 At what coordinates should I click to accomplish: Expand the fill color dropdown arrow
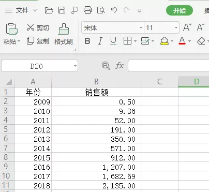[172, 41]
